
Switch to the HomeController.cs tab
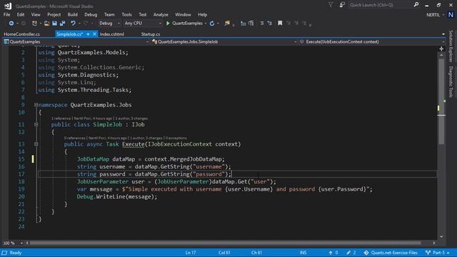[x=22, y=34]
